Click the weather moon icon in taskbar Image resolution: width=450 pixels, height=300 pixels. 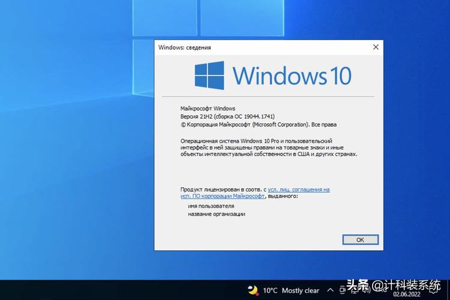click(x=253, y=290)
